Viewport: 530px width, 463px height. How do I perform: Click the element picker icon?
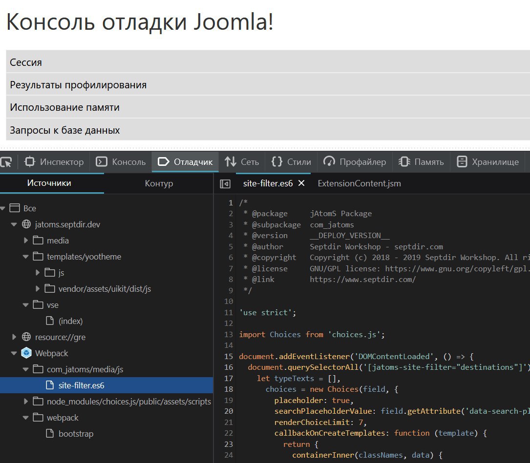(6, 162)
